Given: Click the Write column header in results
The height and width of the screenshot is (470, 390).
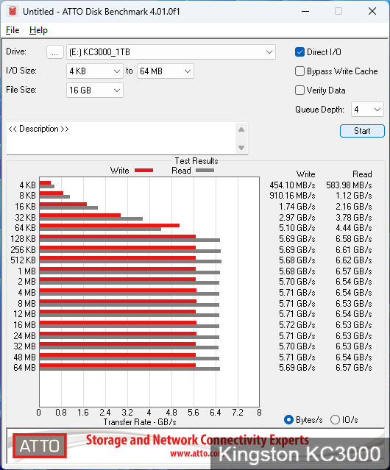Looking at the screenshot, I should tap(306, 174).
